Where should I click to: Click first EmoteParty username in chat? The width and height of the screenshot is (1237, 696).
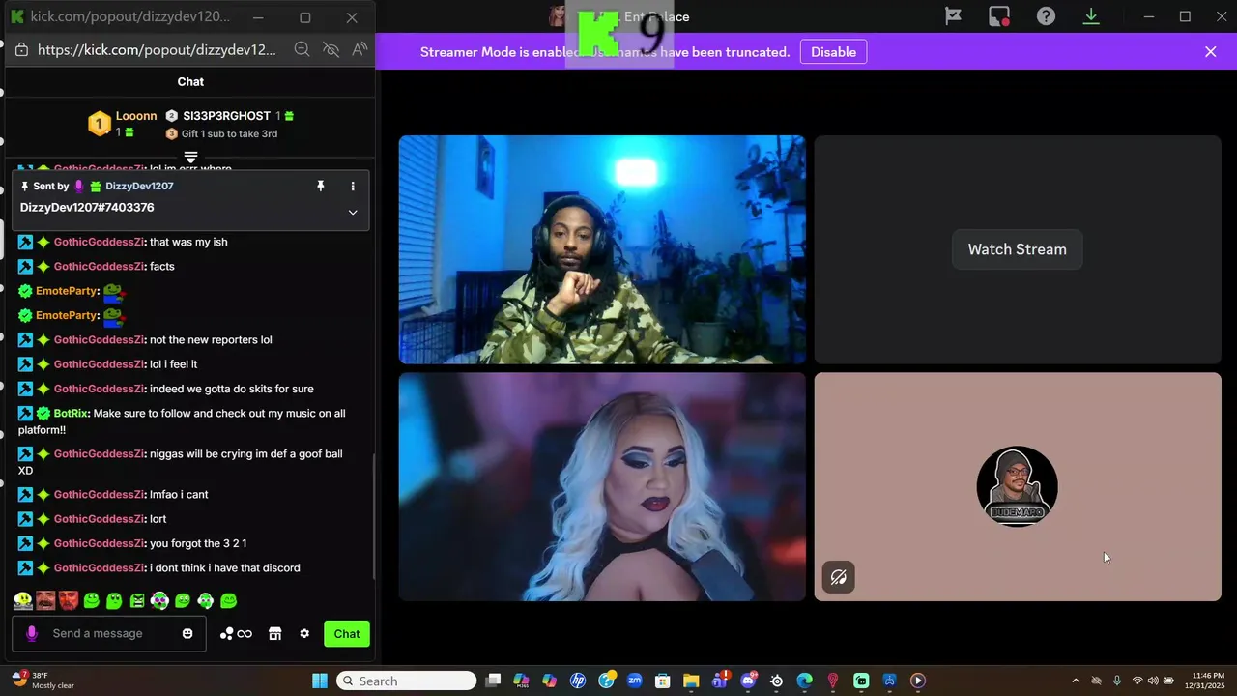click(x=67, y=291)
